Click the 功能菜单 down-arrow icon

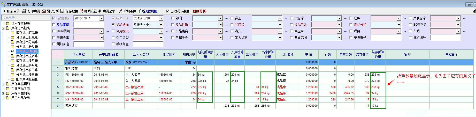(100, 11)
